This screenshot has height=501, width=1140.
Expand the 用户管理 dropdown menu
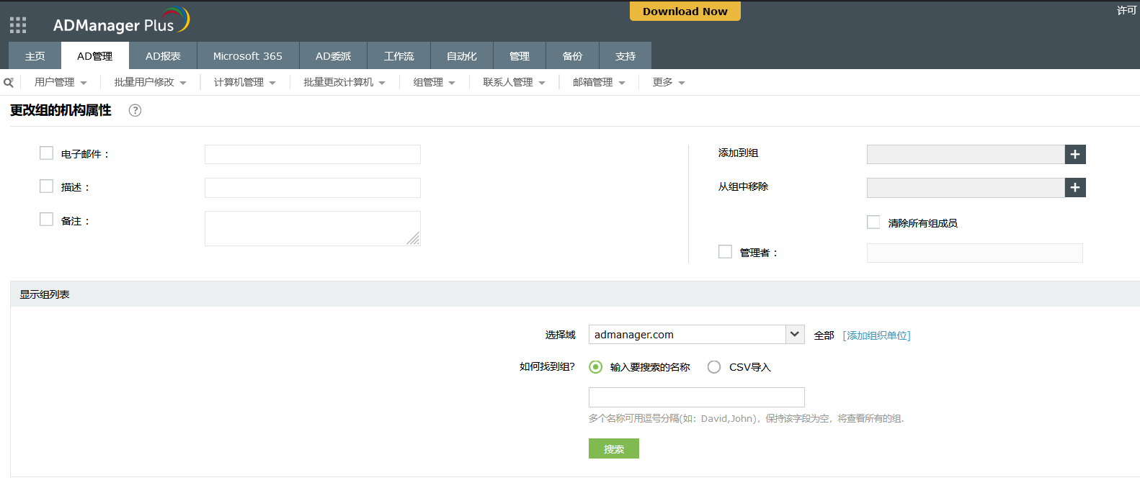pyautogui.click(x=61, y=83)
